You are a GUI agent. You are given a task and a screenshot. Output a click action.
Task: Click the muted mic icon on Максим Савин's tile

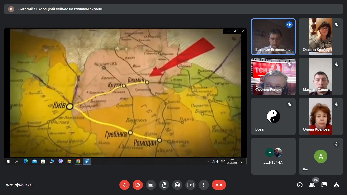tap(337, 64)
